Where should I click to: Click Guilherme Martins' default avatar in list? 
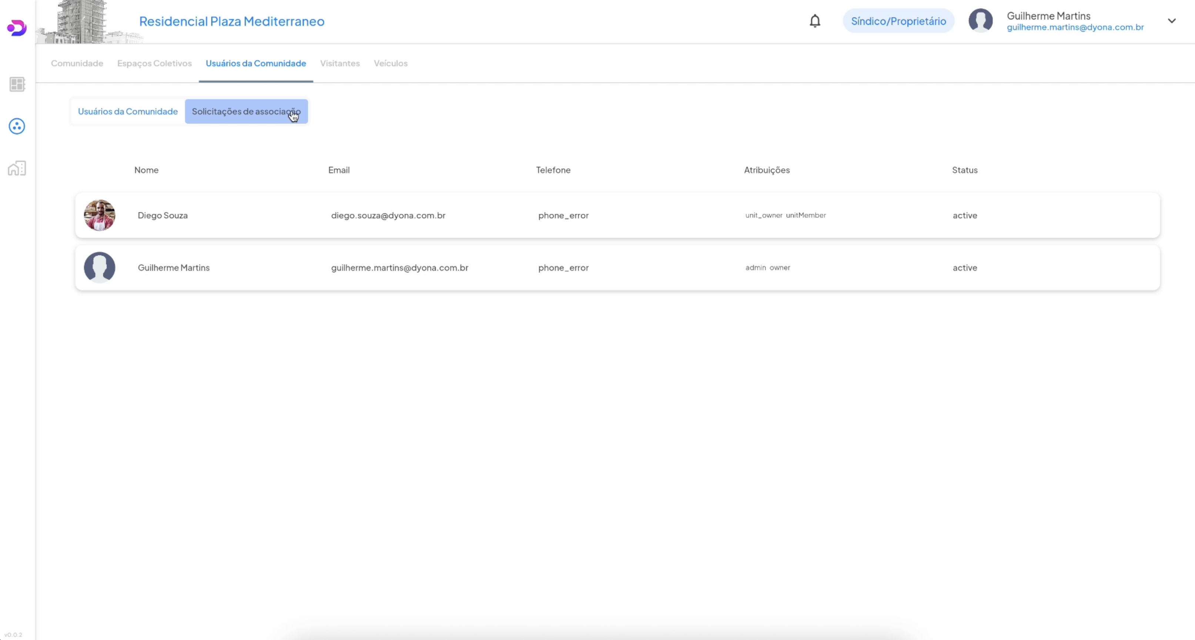[x=99, y=267]
